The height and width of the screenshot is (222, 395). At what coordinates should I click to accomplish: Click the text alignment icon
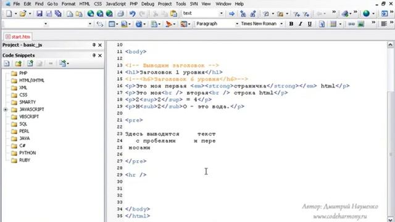[384, 24]
